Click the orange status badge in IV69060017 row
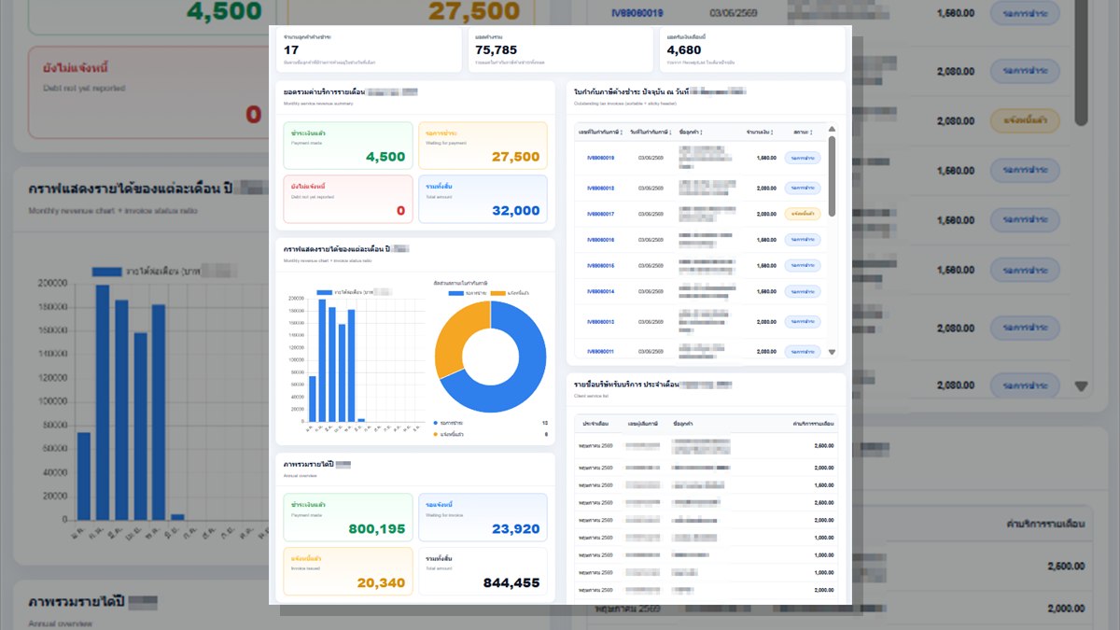 (803, 214)
